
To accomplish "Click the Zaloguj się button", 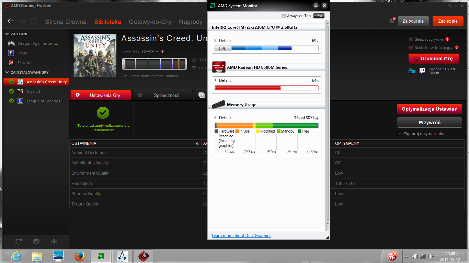I will click(x=413, y=21).
